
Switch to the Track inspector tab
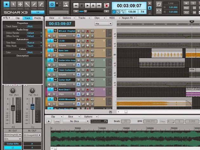point(27,18)
